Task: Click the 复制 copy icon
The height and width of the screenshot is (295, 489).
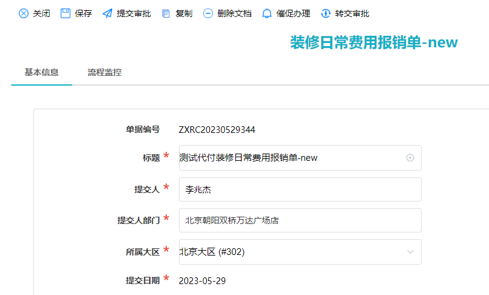Action: pyautogui.click(x=166, y=13)
